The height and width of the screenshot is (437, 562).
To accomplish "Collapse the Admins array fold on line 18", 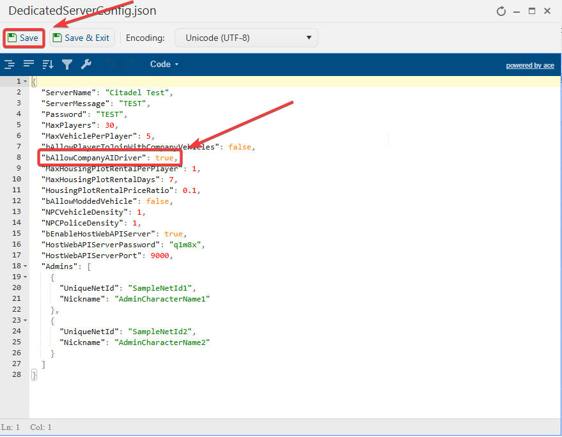I will click(25, 266).
